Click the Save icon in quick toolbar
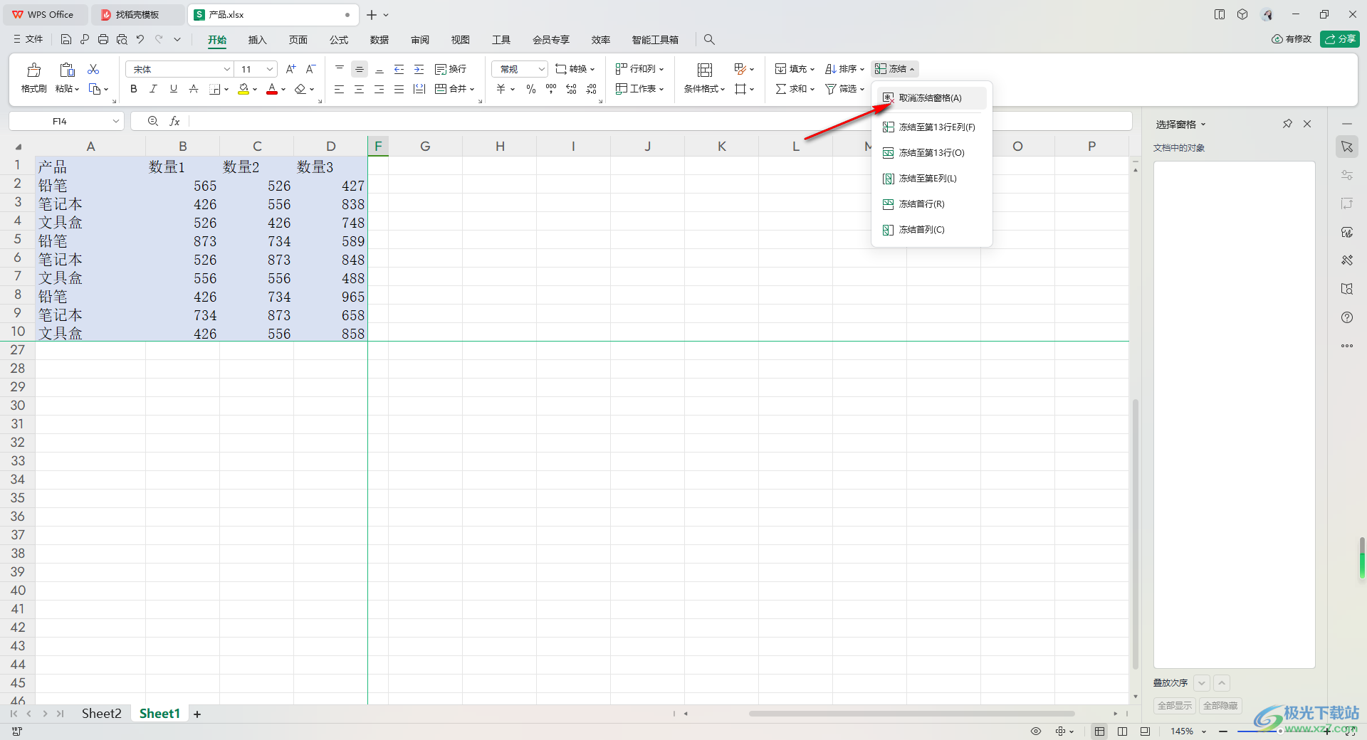Screen dimensions: 1367x740 click(66, 40)
